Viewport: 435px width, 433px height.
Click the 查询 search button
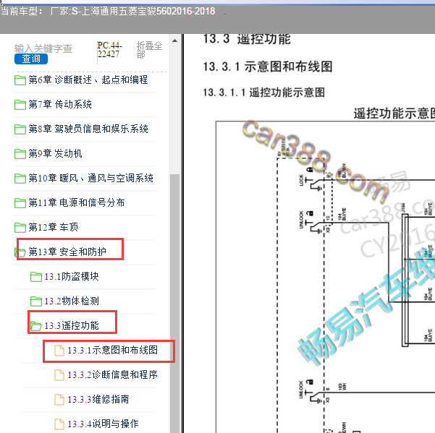[31, 59]
